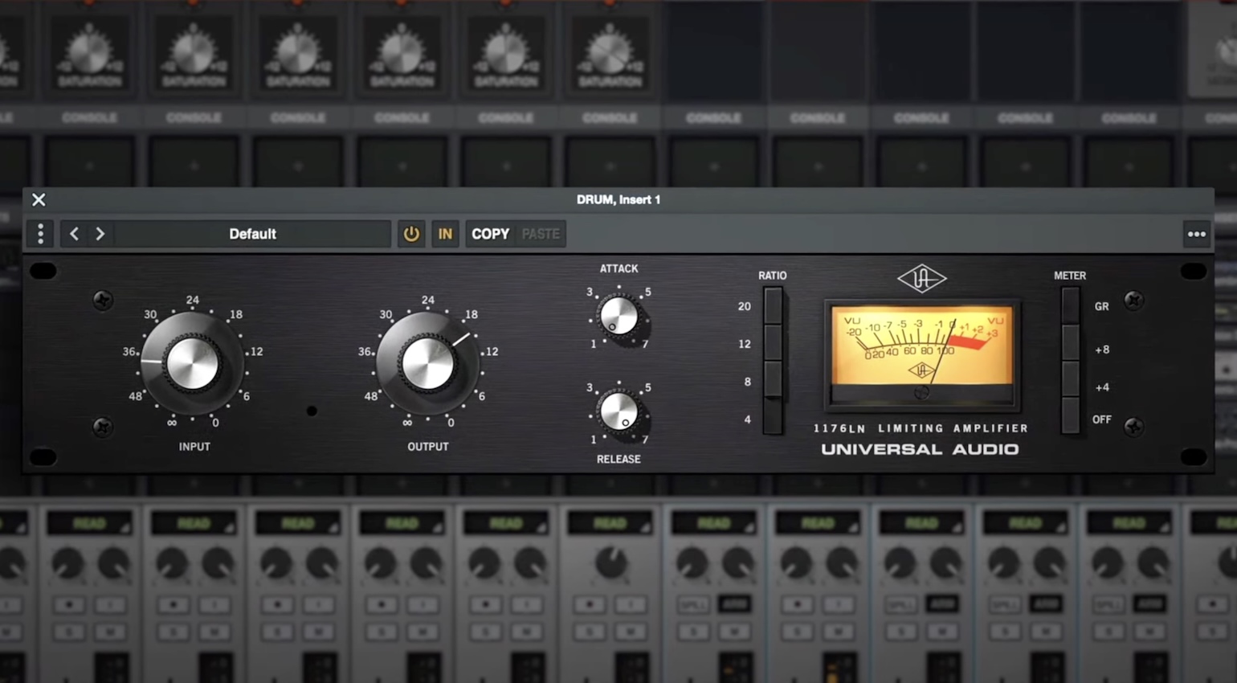Open the READ automation mode dropdown on a channel
The height and width of the screenshot is (683, 1237).
tap(89, 523)
